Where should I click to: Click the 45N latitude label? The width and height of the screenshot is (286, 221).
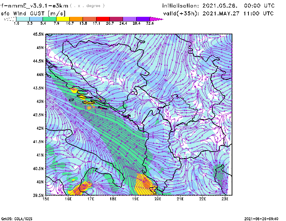(x=40, y=48)
